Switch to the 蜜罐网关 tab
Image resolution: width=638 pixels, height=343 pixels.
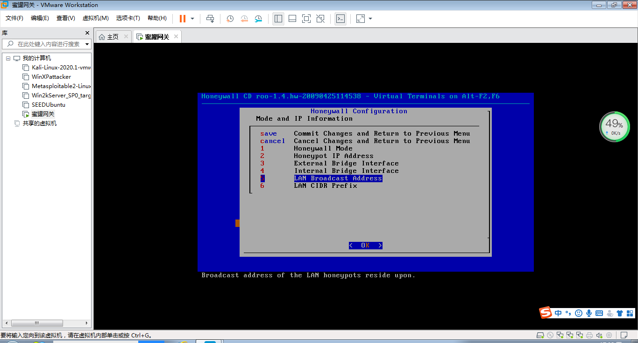pos(157,37)
